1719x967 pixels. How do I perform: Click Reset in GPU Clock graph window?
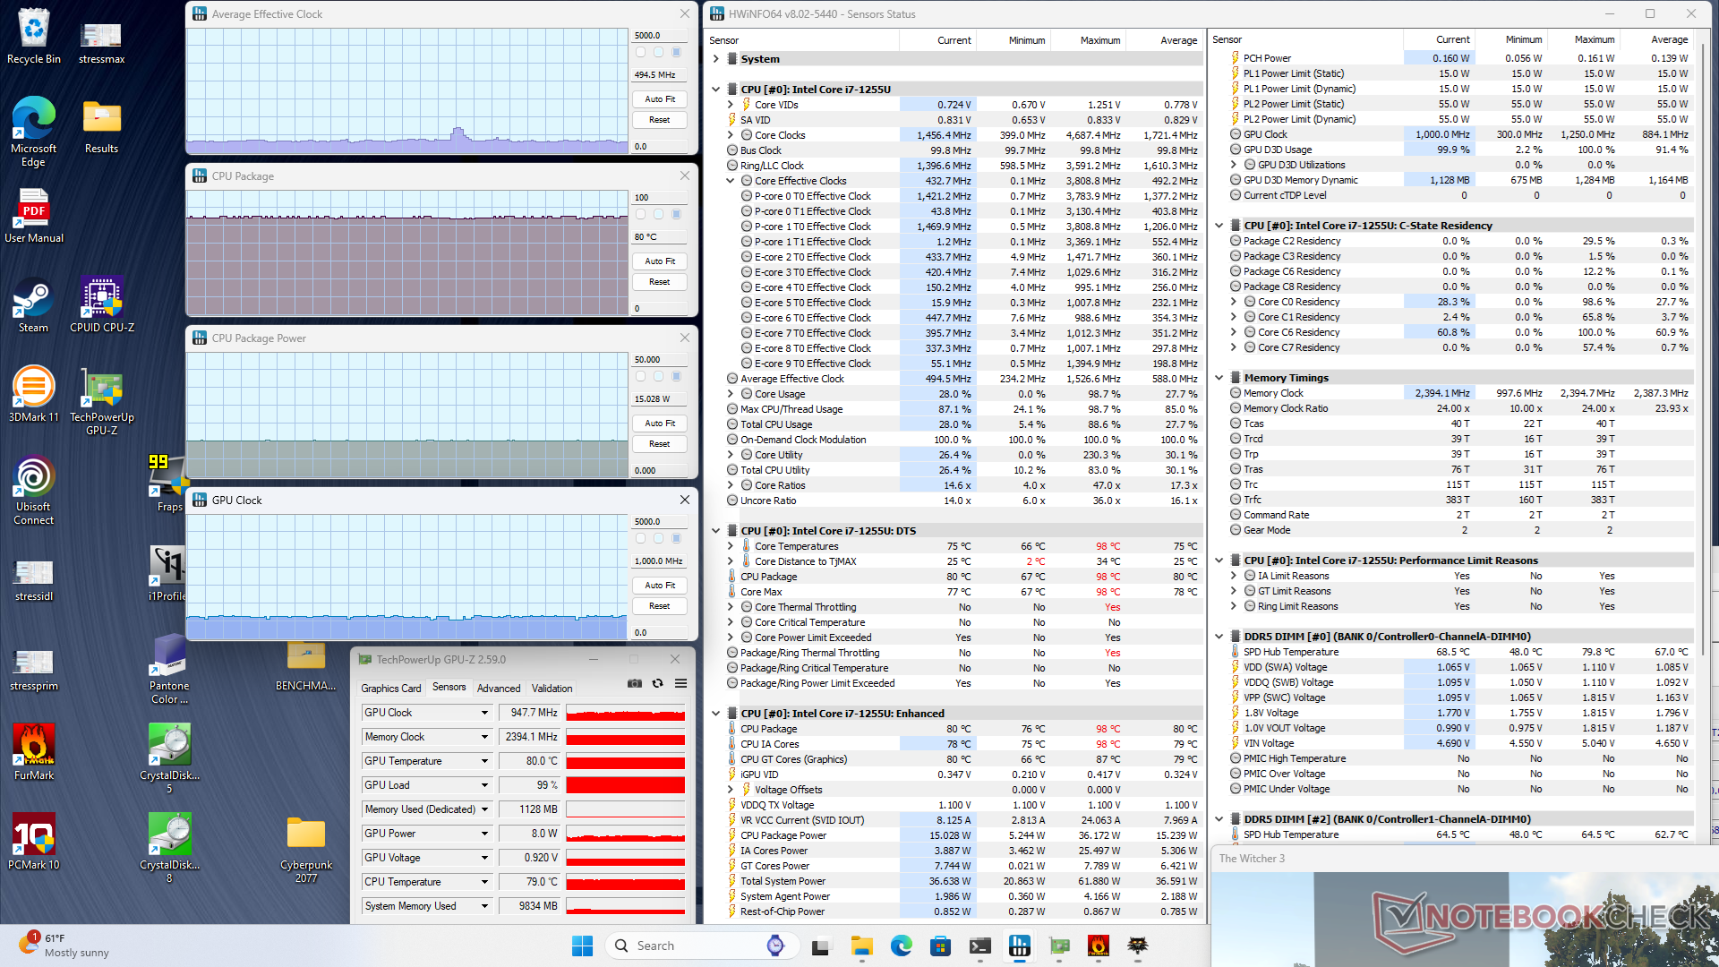point(660,606)
